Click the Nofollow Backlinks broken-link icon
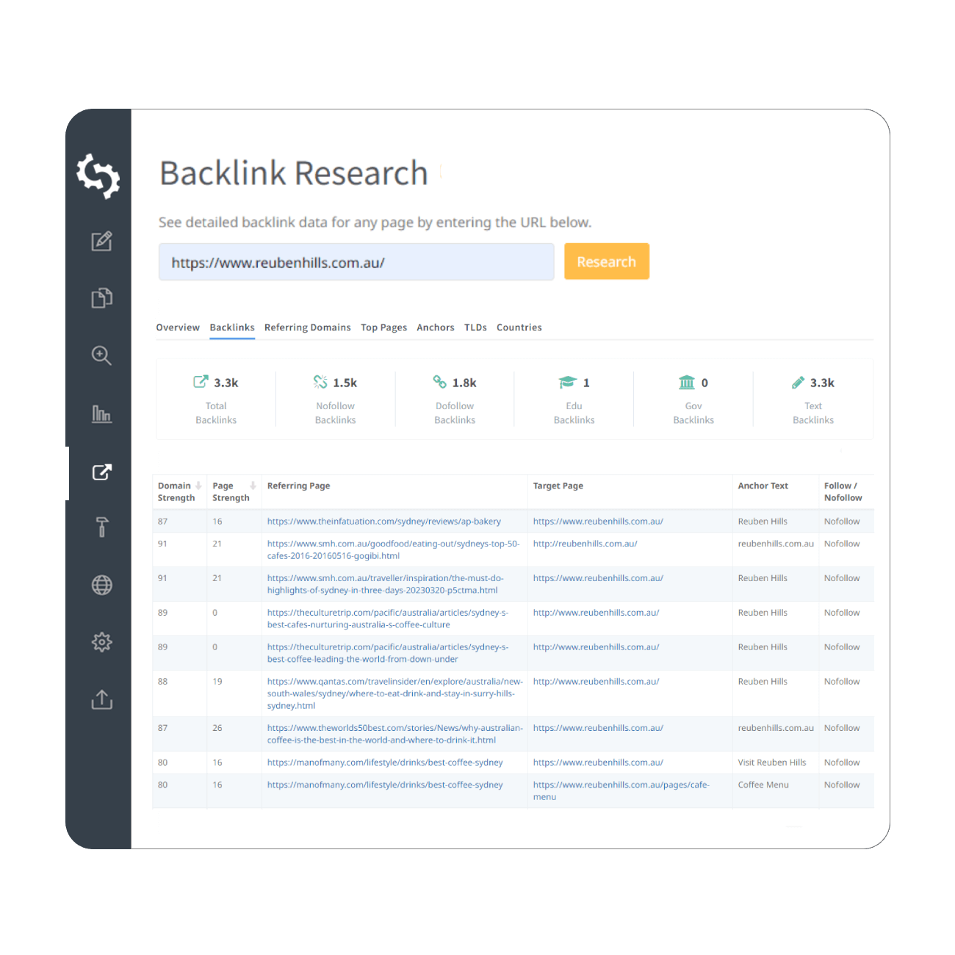This screenshot has height=955, width=955. pos(320,381)
